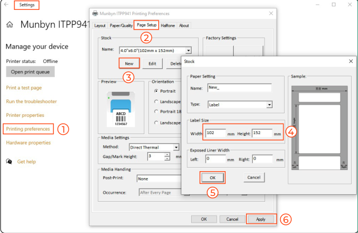Increase the Gap/Mark Height spinner
Image resolution: width=358 pixels, height=233 pixels.
167,154
